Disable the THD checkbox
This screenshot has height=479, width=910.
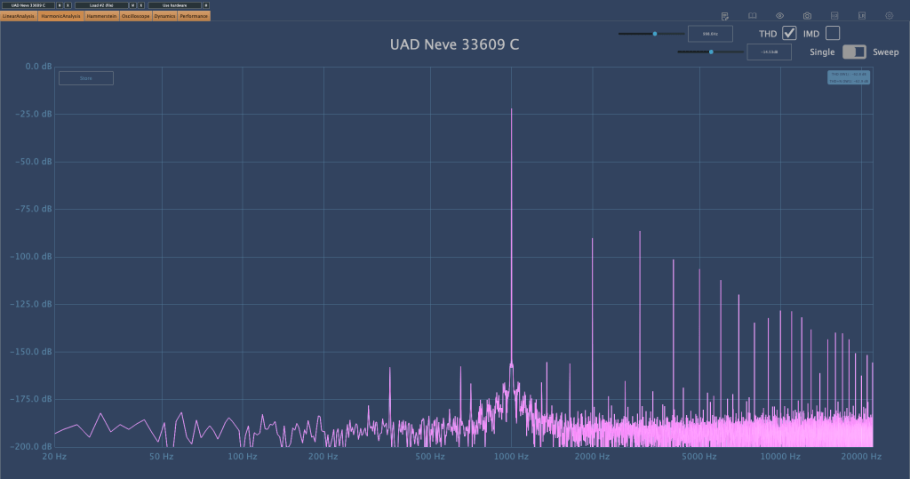pos(789,33)
